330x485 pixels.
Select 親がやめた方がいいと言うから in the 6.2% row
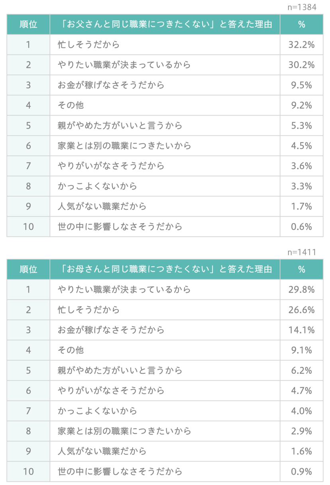point(120,371)
